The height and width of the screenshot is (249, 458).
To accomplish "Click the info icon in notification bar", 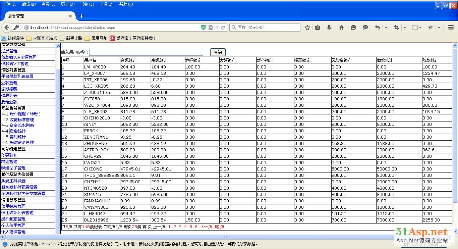I will click(x=5, y=244).
